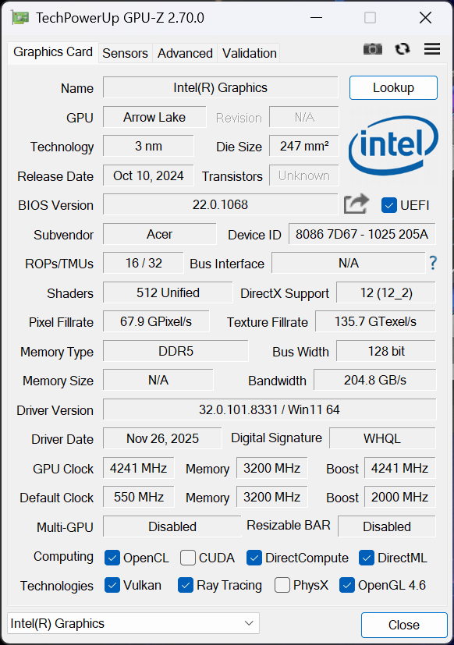Screen dimensions: 454x645
Task: Enable the CUDA checkbox
Action: click(188, 558)
